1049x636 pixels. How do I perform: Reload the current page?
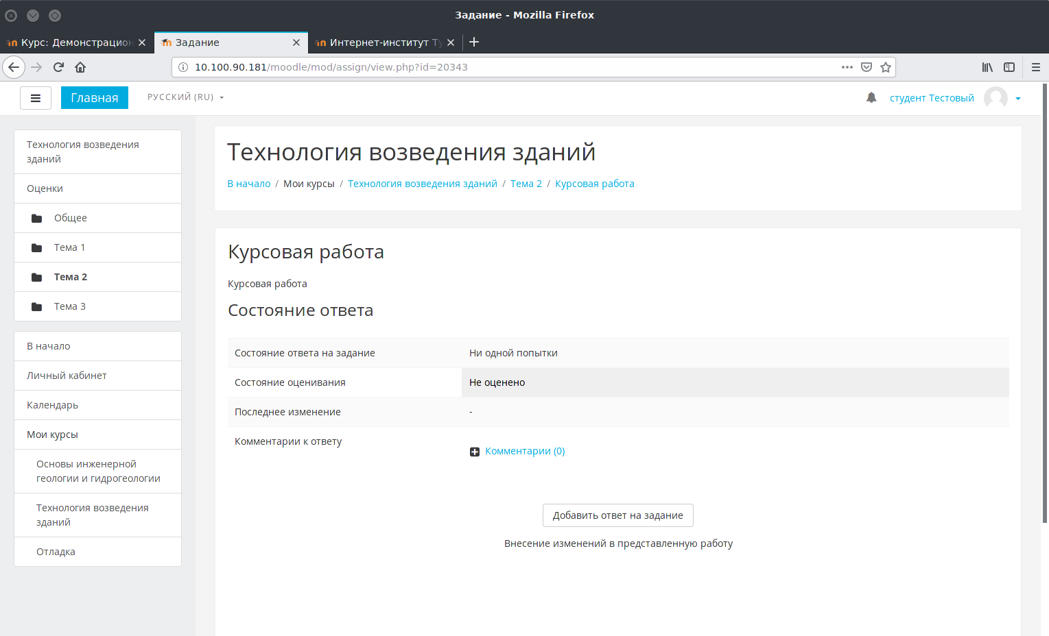click(58, 67)
